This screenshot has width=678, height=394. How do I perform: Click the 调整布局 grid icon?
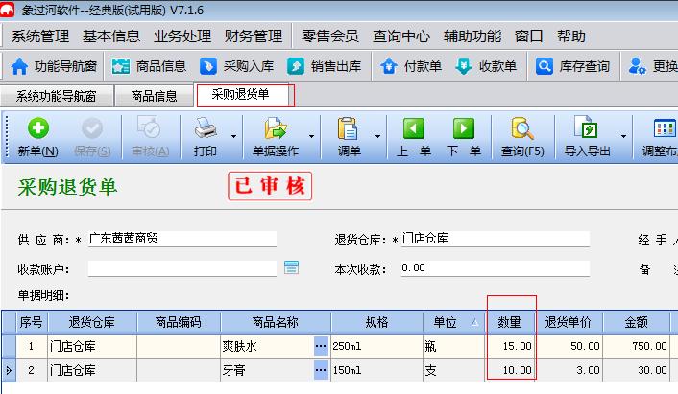click(665, 128)
